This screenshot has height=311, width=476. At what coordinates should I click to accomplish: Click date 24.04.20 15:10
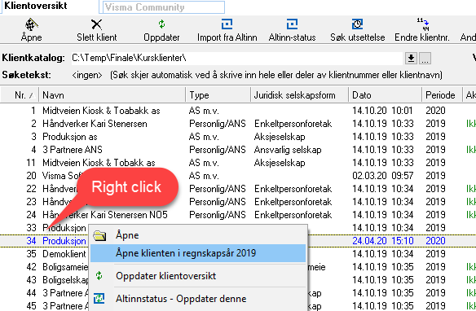click(x=382, y=241)
